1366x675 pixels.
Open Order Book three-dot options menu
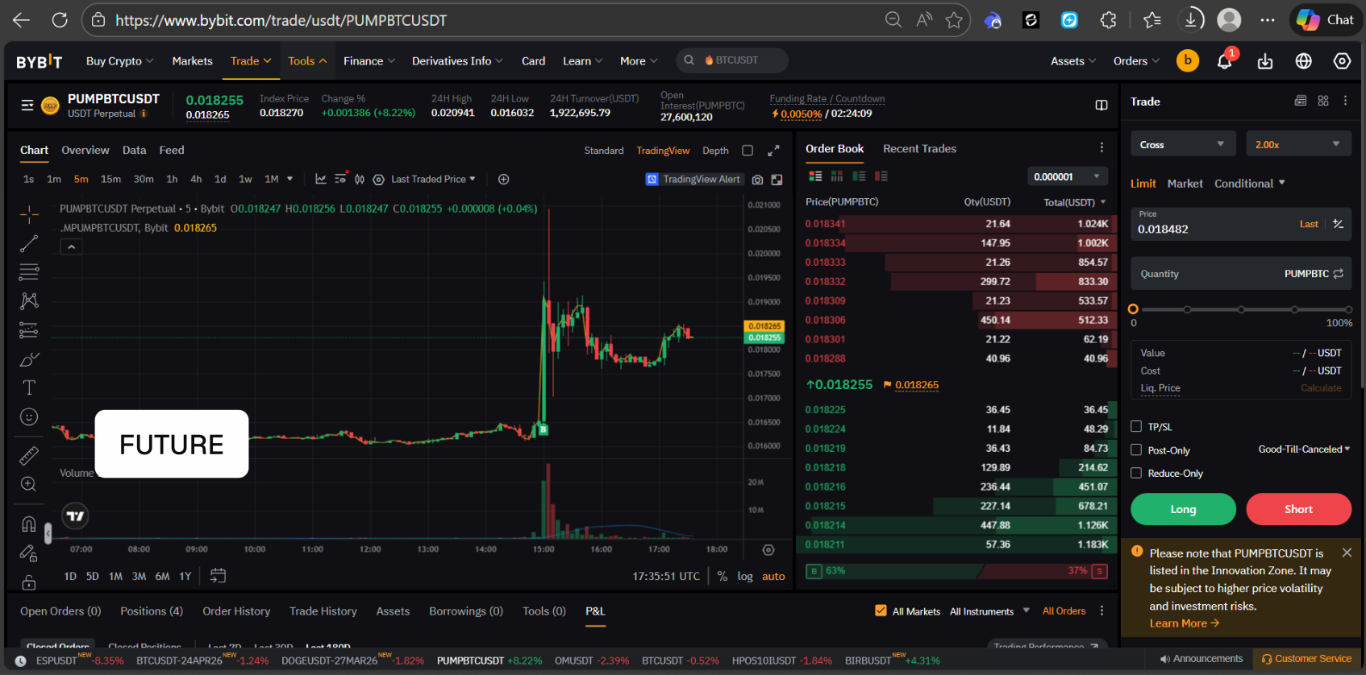1102,147
